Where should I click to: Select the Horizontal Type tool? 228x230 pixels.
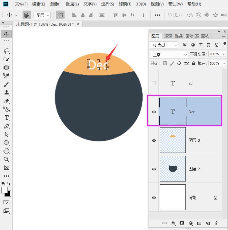(6, 118)
